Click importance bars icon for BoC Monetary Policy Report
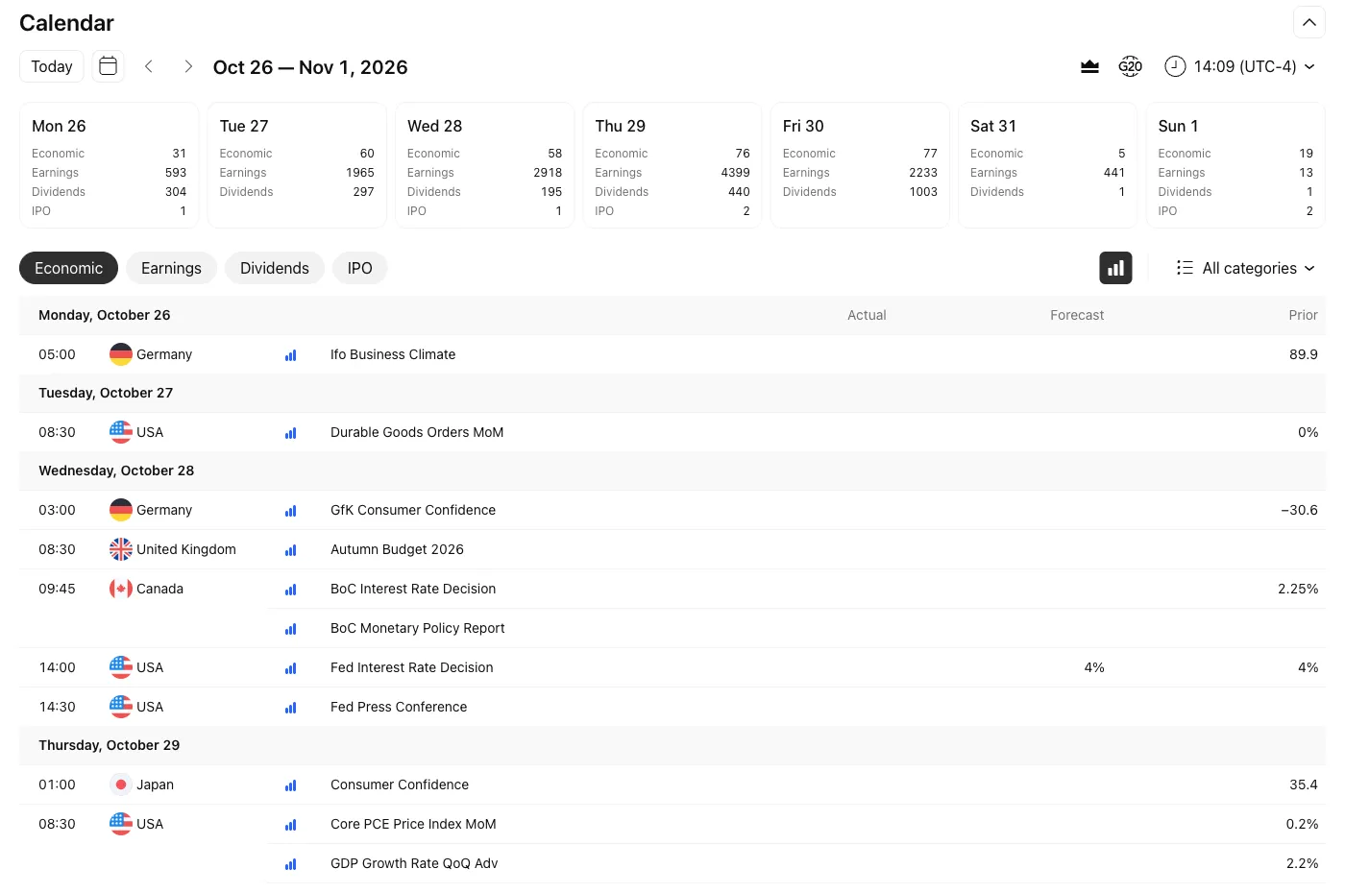The image size is (1345, 893). (x=290, y=629)
